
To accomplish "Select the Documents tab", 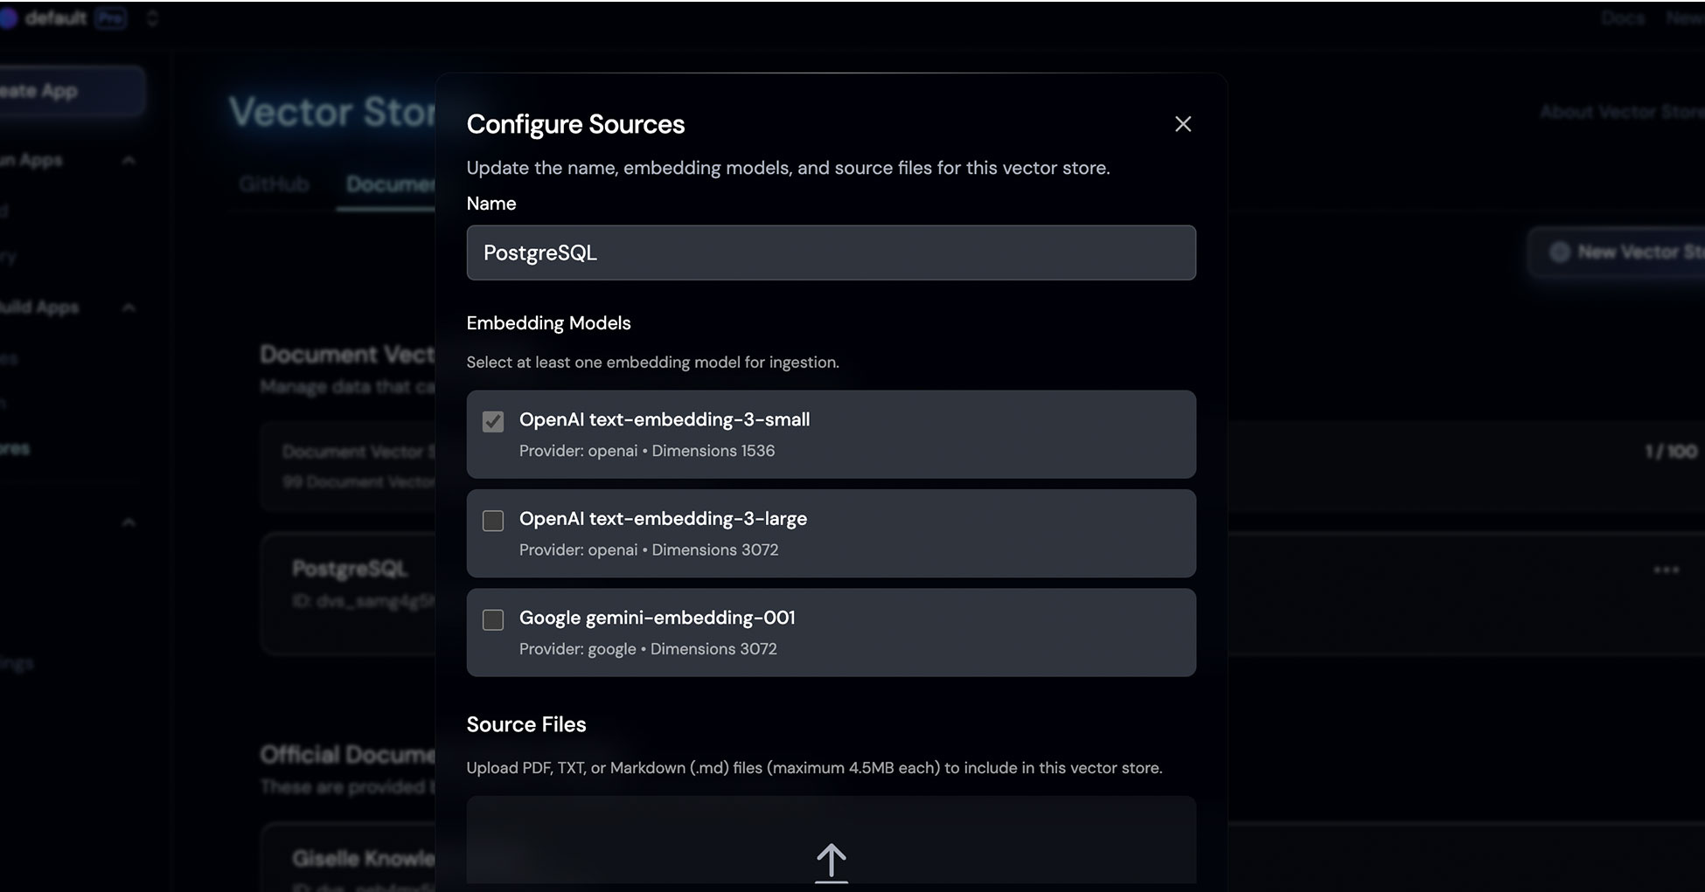I will (x=390, y=184).
